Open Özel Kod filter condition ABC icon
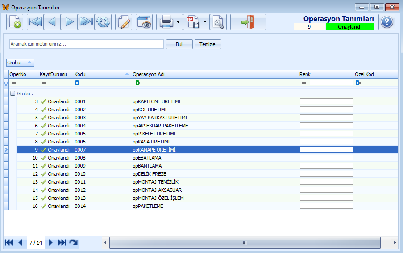The height and width of the screenshot is (253, 403). point(359,83)
